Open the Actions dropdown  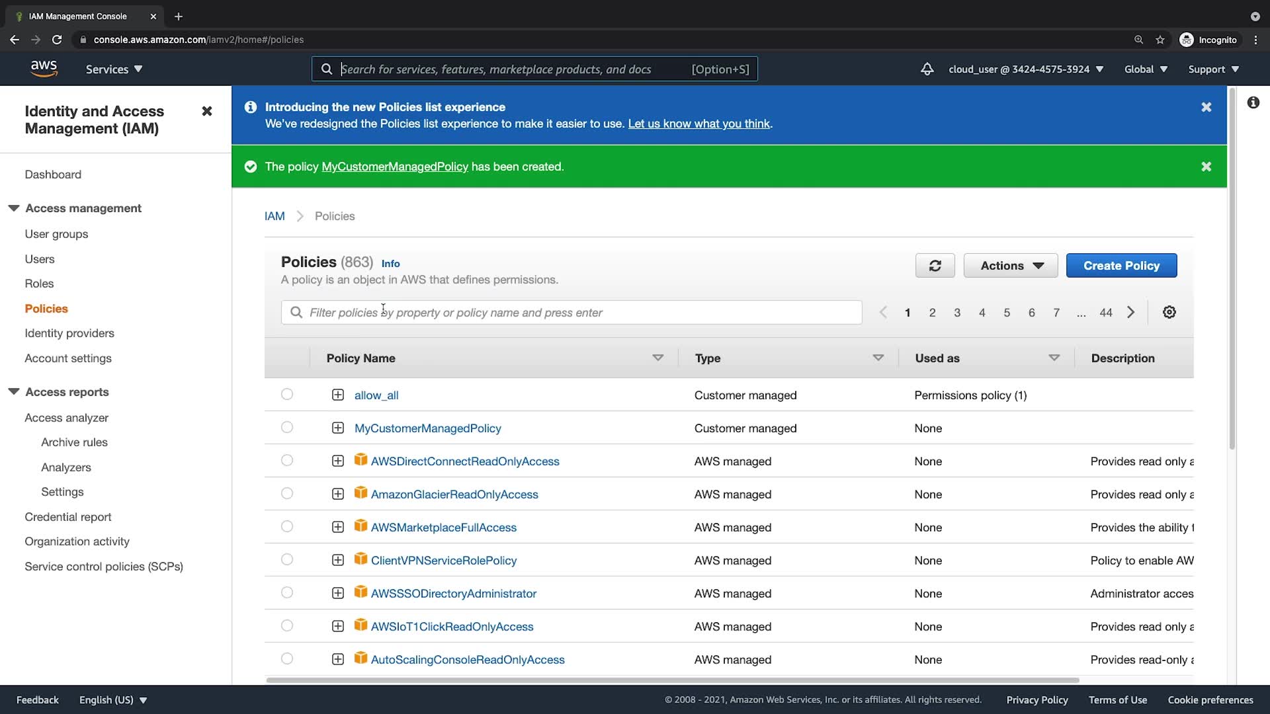point(1010,266)
